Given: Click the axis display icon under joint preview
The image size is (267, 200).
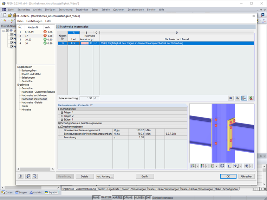Looking at the screenshot, I should (229, 166).
